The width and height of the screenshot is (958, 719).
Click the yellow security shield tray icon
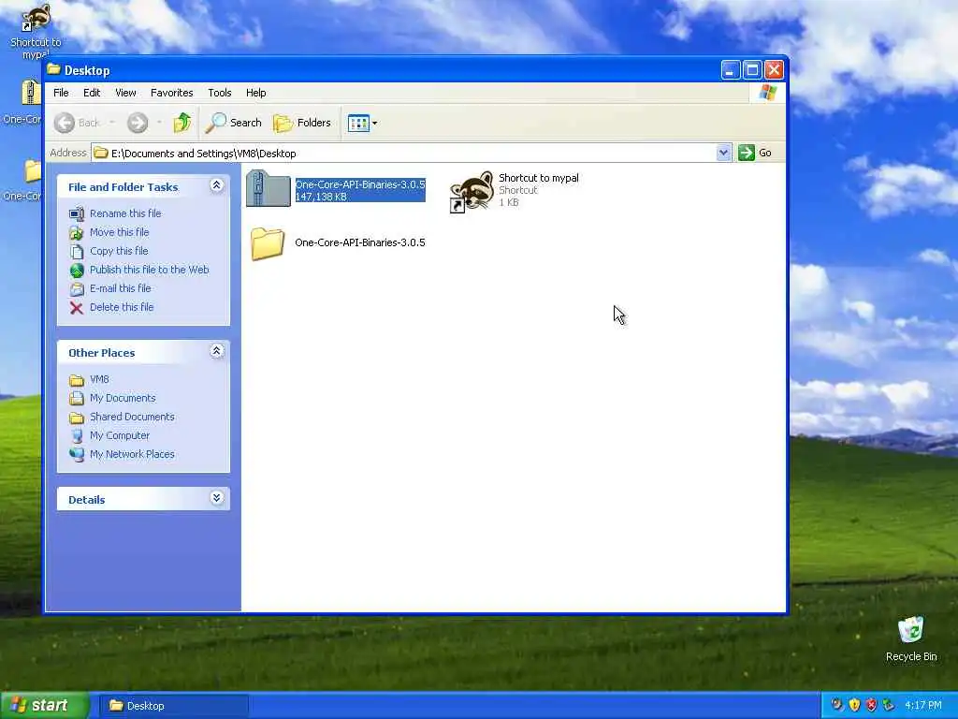[854, 706]
